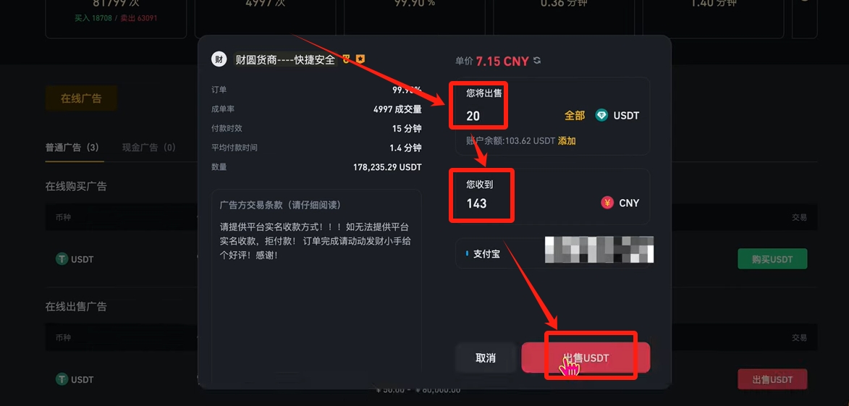
Task: Click the merchant name 财圆货商----快捷安全
Action: tap(285, 59)
